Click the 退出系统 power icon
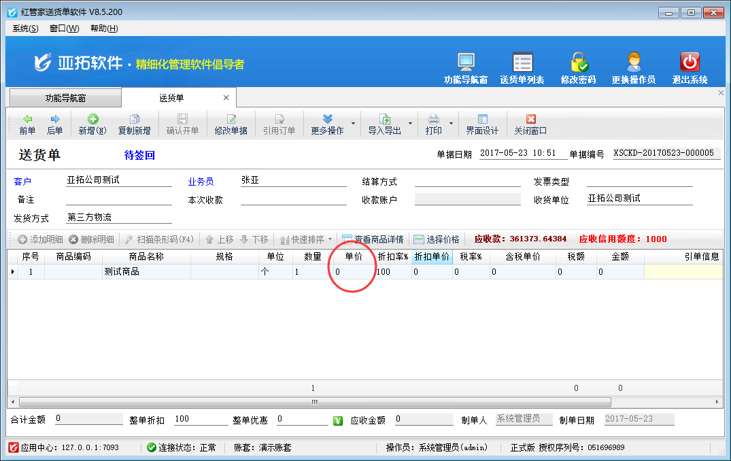The height and width of the screenshot is (461, 731). 690,63
